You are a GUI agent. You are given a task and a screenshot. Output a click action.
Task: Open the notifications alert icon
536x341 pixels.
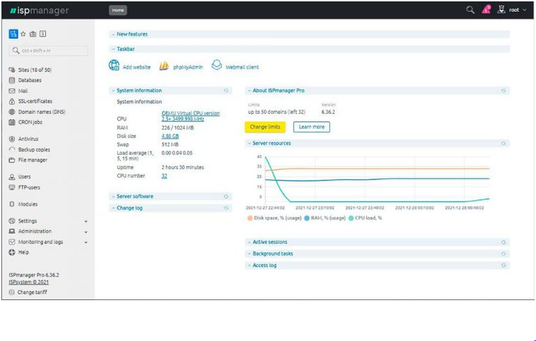[486, 10]
